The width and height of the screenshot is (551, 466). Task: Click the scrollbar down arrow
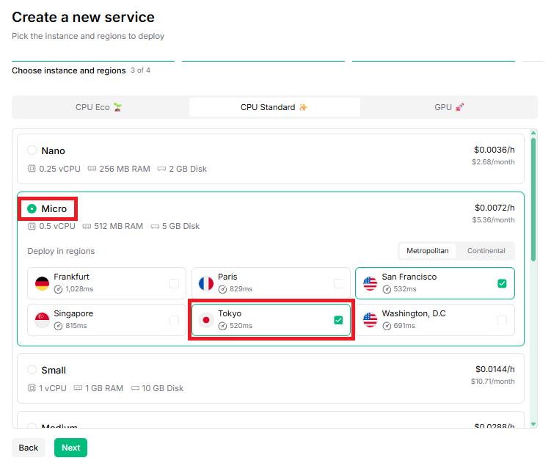[533, 424]
